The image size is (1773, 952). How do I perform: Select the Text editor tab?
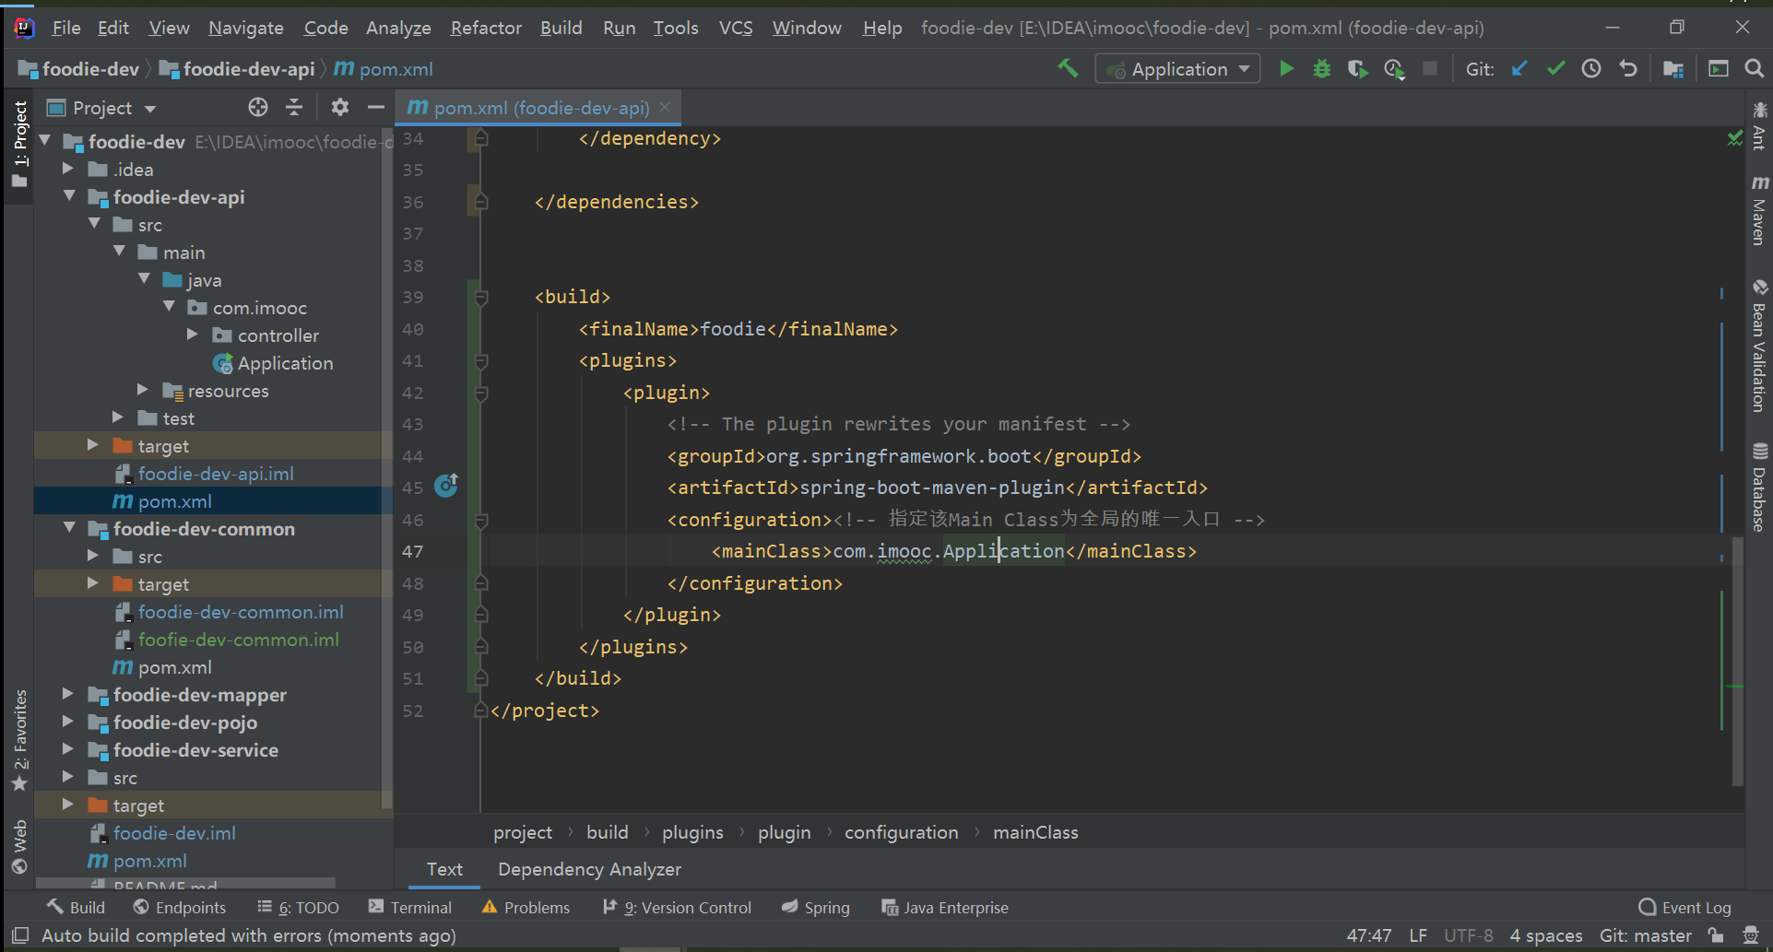[x=444, y=869]
